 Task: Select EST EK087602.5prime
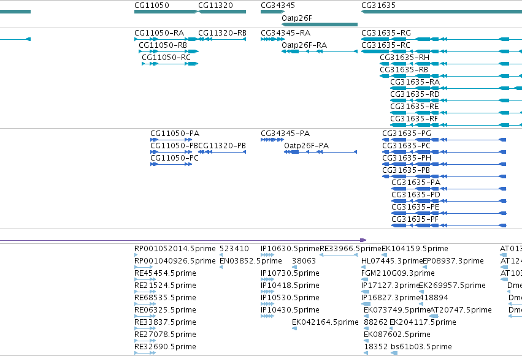(397, 335)
